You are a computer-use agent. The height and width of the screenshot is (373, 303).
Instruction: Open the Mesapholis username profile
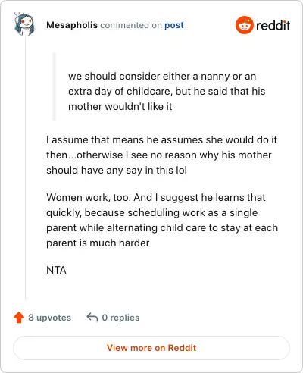pos(72,25)
